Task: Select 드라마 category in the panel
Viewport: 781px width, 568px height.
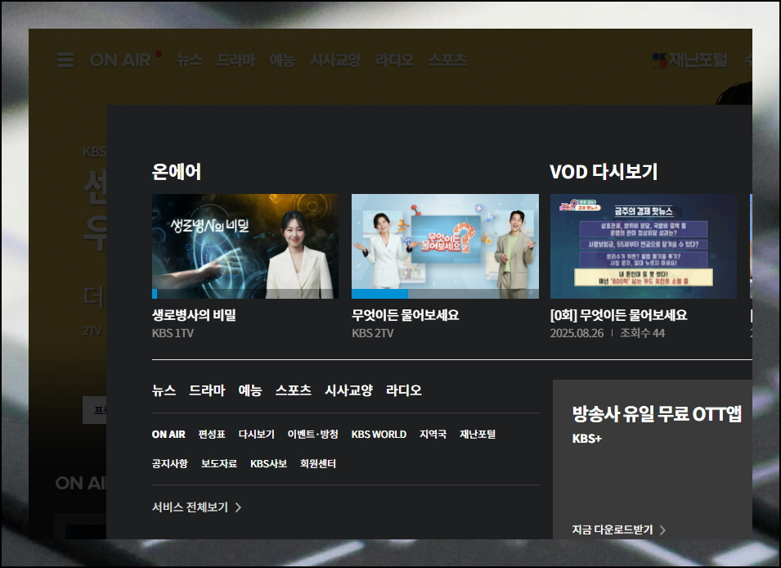Action: (x=207, y=390)
